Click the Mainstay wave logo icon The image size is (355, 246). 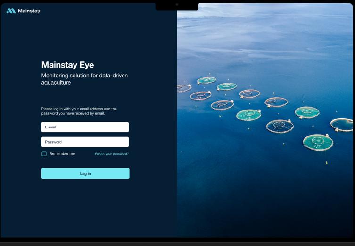11,11
